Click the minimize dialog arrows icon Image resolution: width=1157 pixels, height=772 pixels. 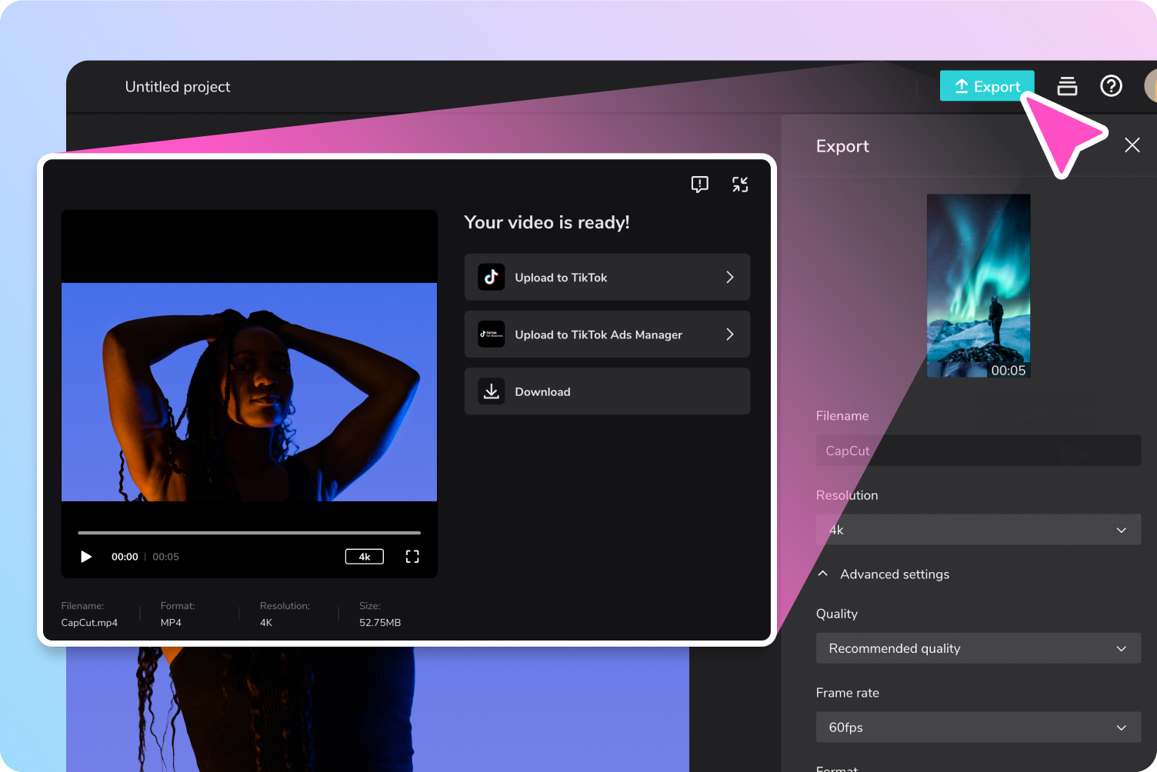[740, 185]
